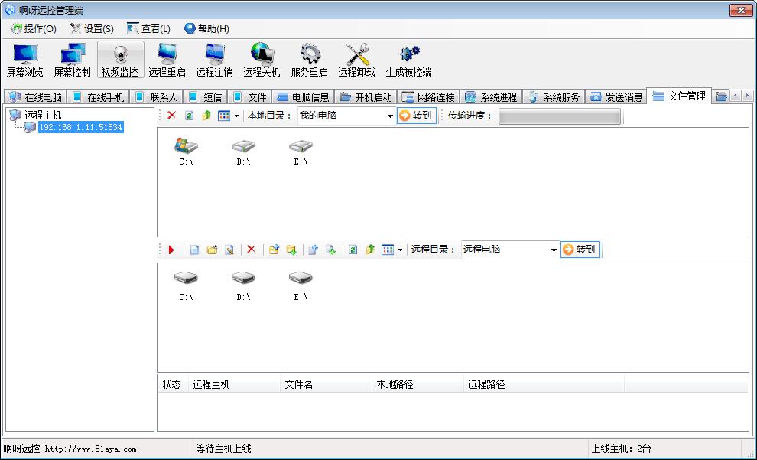Click the remote directory 转到 button

click(580, 250)
